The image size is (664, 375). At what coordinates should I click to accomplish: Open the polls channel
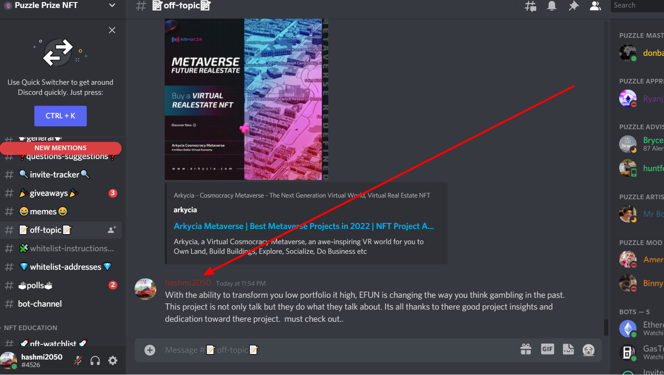click(61, 285)
